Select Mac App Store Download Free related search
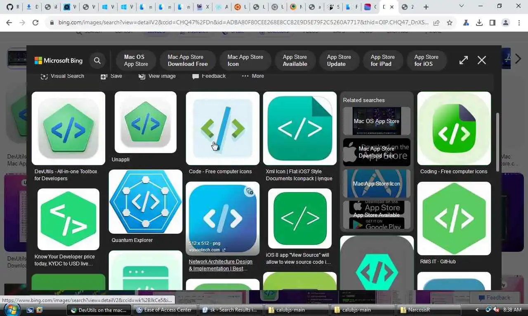The image size is (528, 316). 377,152
